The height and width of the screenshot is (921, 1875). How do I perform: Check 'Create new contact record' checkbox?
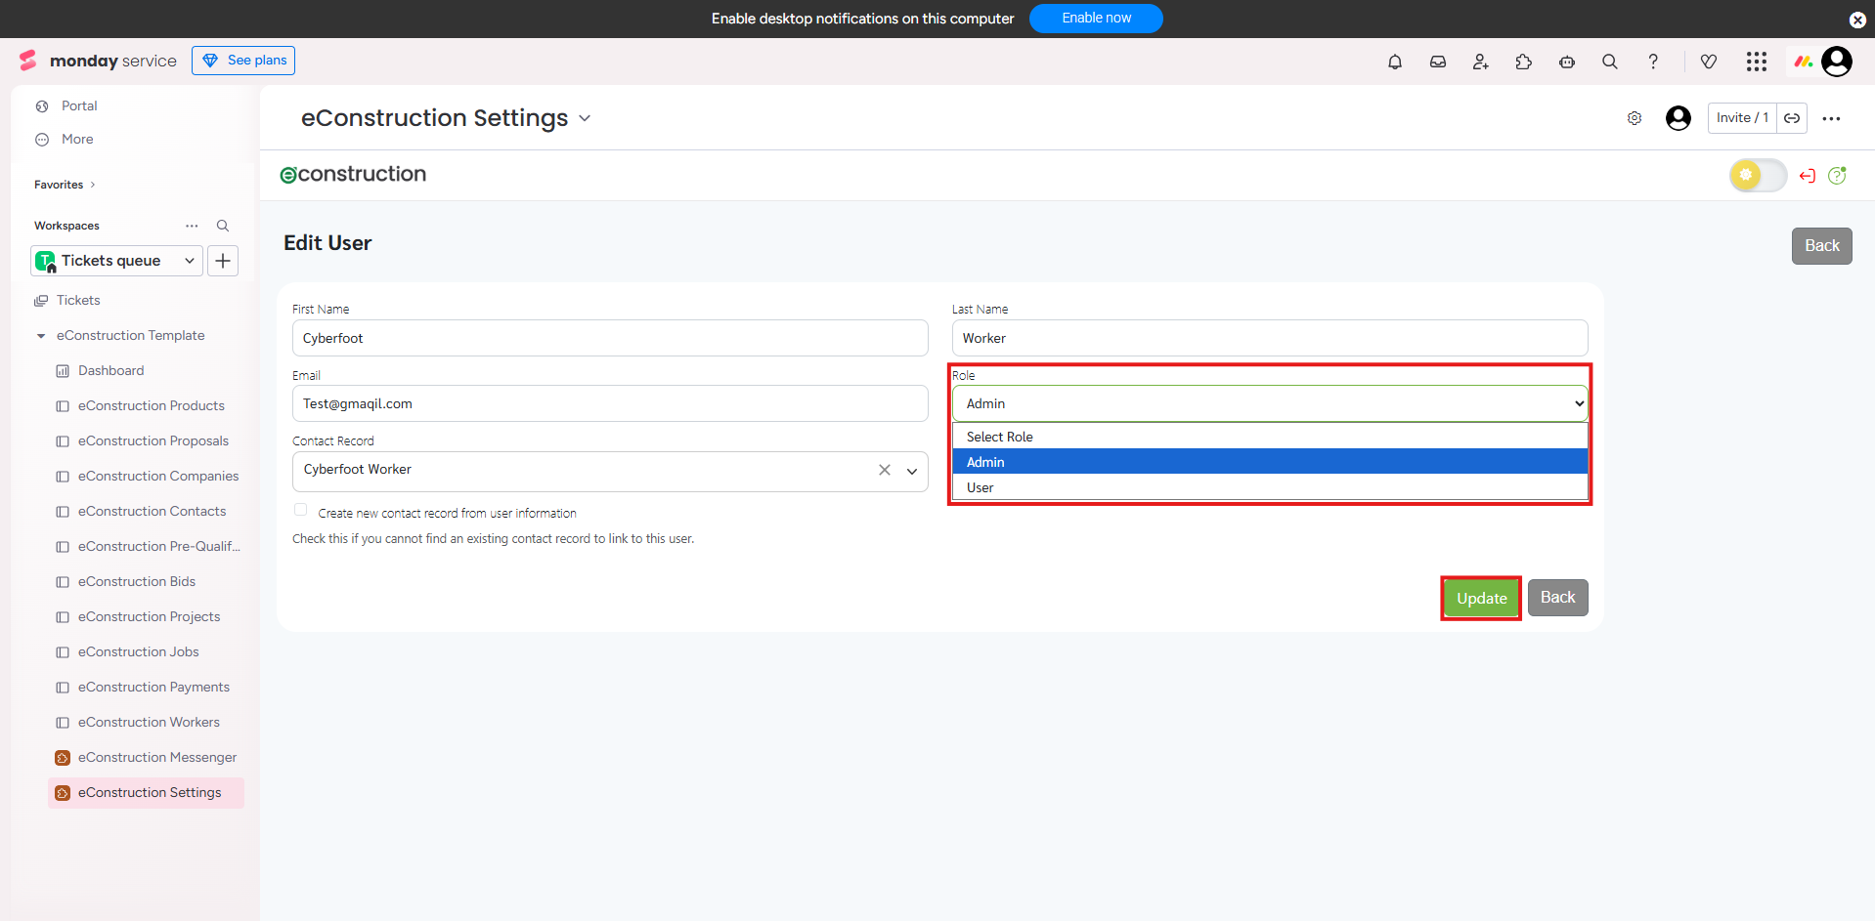point(301,510)
